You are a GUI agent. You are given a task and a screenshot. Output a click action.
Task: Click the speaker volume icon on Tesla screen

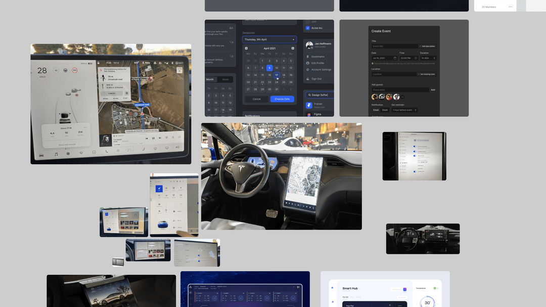177,147
